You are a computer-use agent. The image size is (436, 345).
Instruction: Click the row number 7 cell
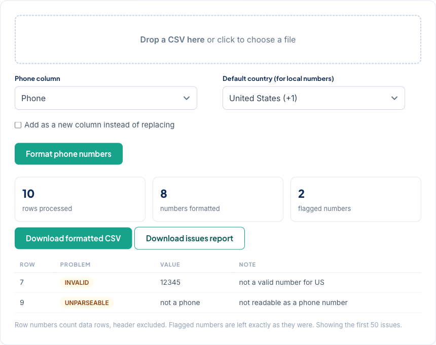click(x=22, y=282)
